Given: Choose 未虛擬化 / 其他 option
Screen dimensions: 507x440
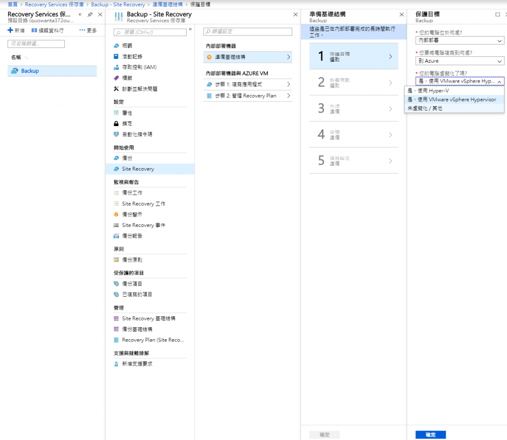Looking at the screenshot, I should [455, 108].
